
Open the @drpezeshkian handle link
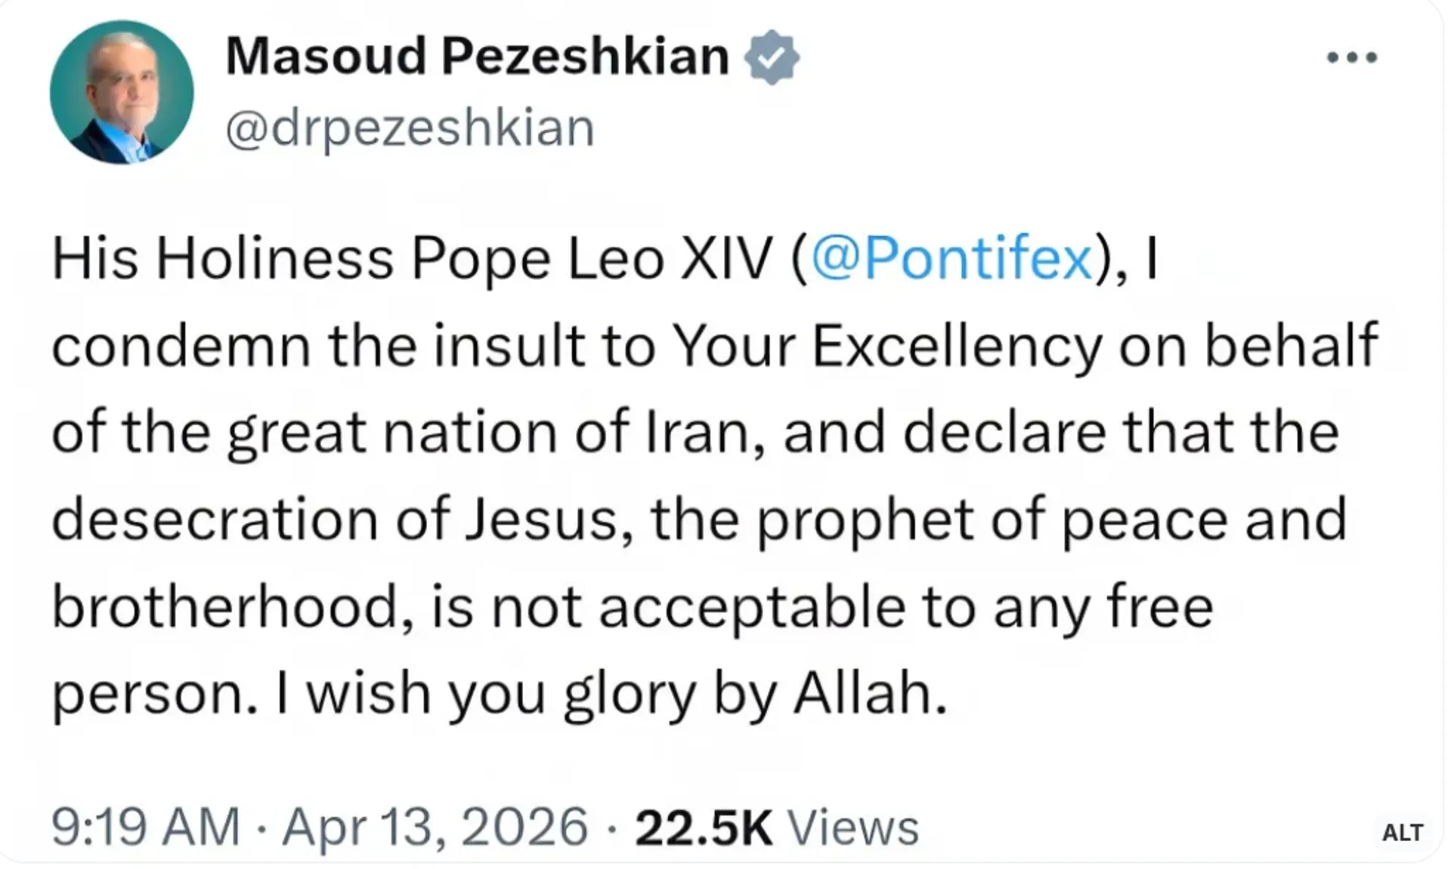tap(410, 128)
